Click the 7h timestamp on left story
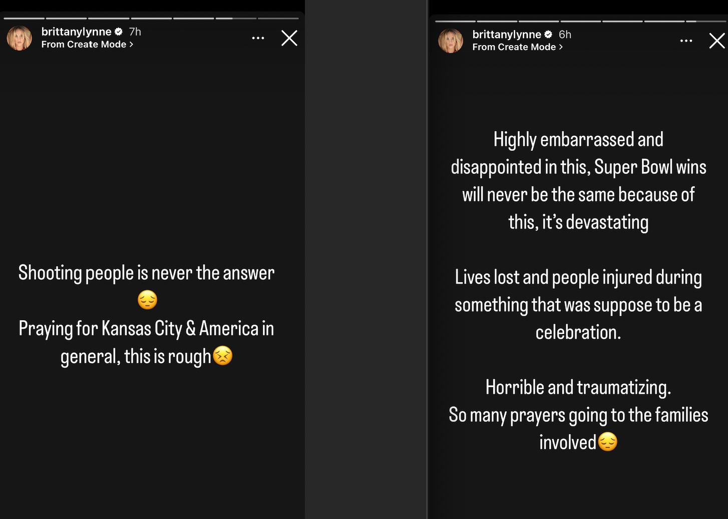Image resolution: width=728 pixels, height=519 pixels. point(134,31)
